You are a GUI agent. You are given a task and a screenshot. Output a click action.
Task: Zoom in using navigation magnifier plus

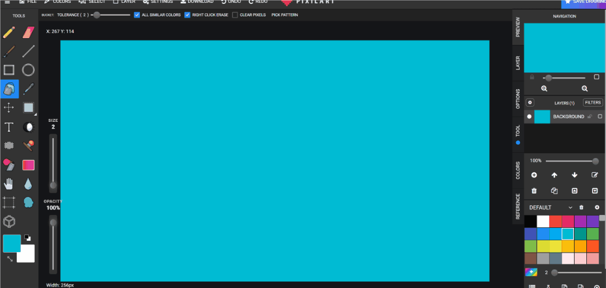coord(544,89)
